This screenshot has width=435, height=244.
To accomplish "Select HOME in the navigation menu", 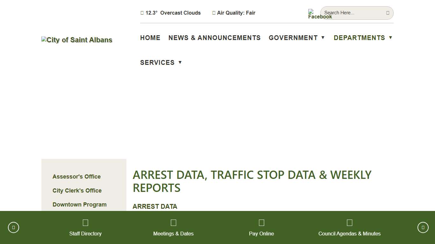I will 150,37.
